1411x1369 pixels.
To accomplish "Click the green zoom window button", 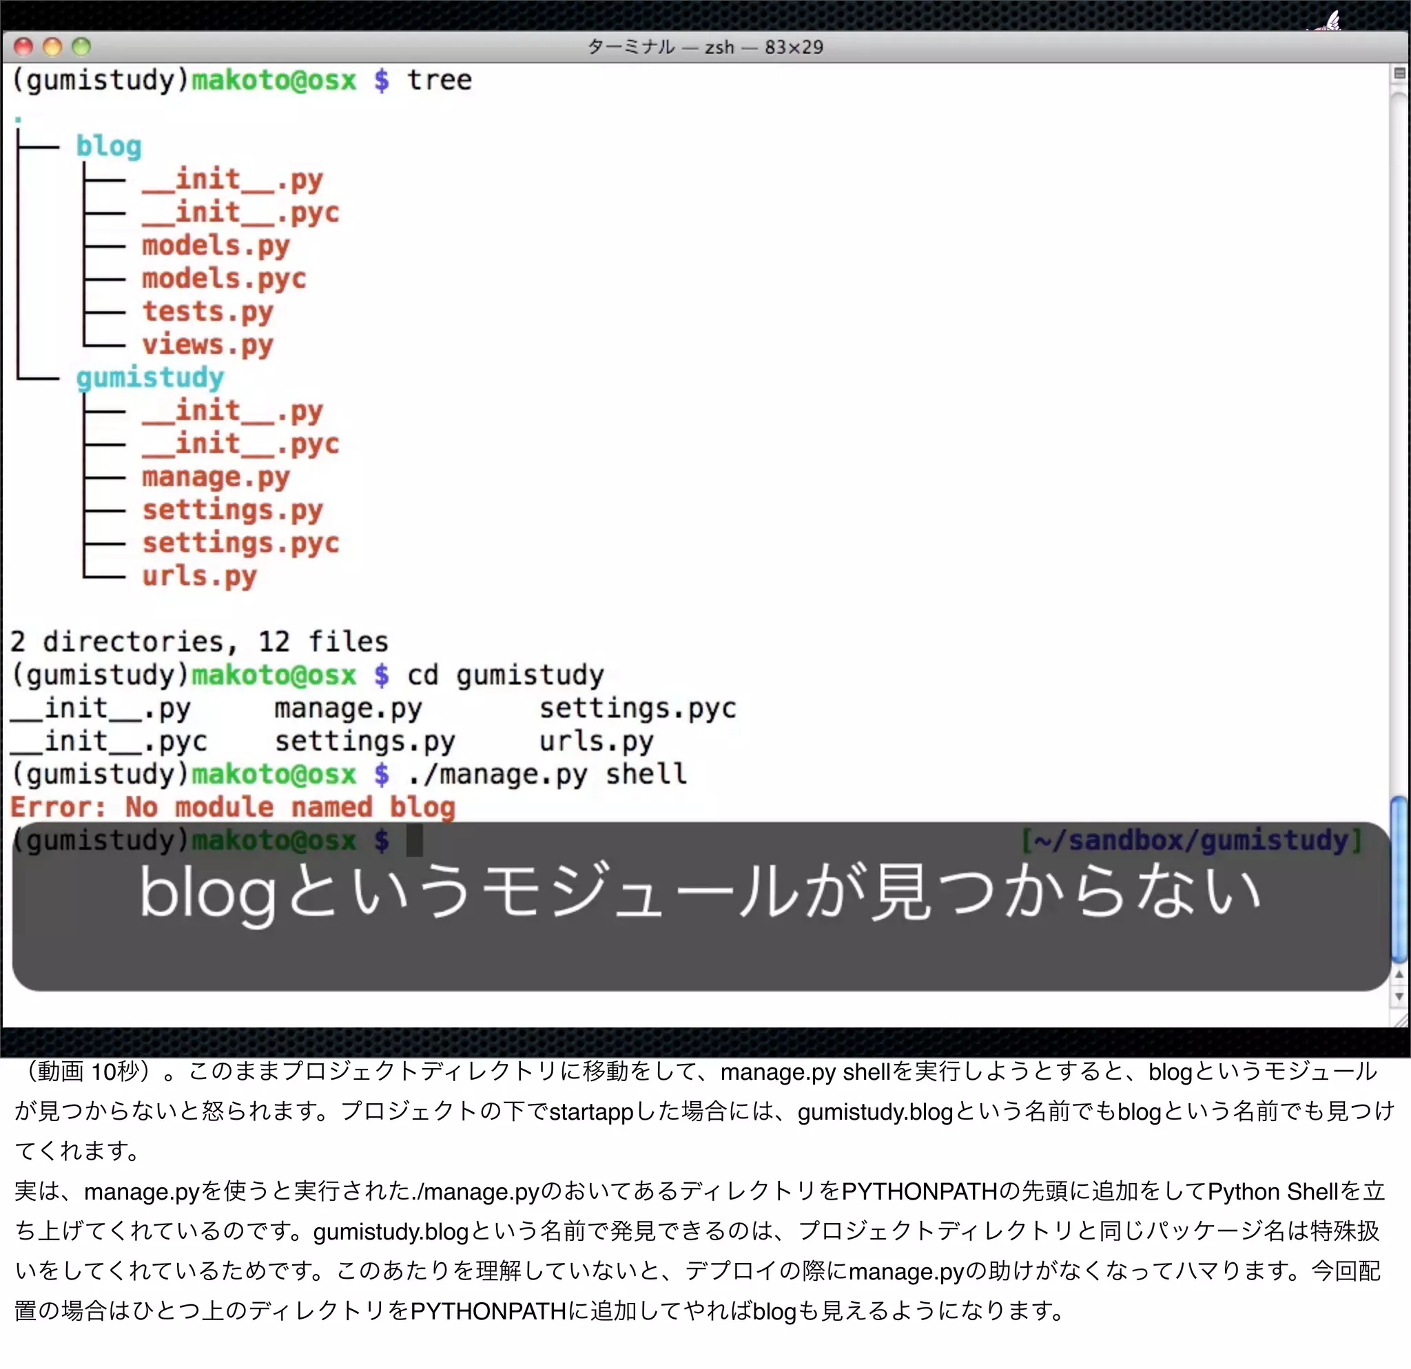I will 81,47.
